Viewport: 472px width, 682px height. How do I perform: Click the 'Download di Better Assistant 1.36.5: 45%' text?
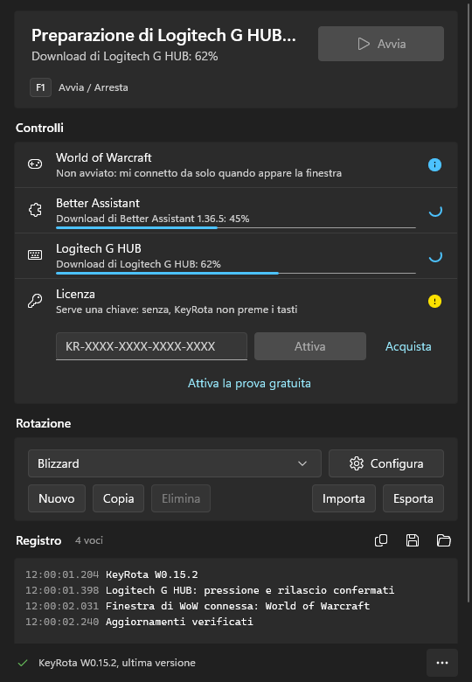point(153,219)
